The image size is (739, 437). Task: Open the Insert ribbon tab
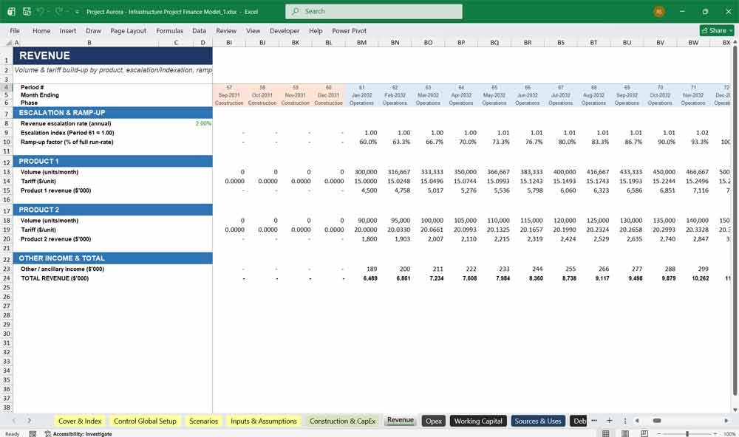pyautogui.click(x=68, y=30)
